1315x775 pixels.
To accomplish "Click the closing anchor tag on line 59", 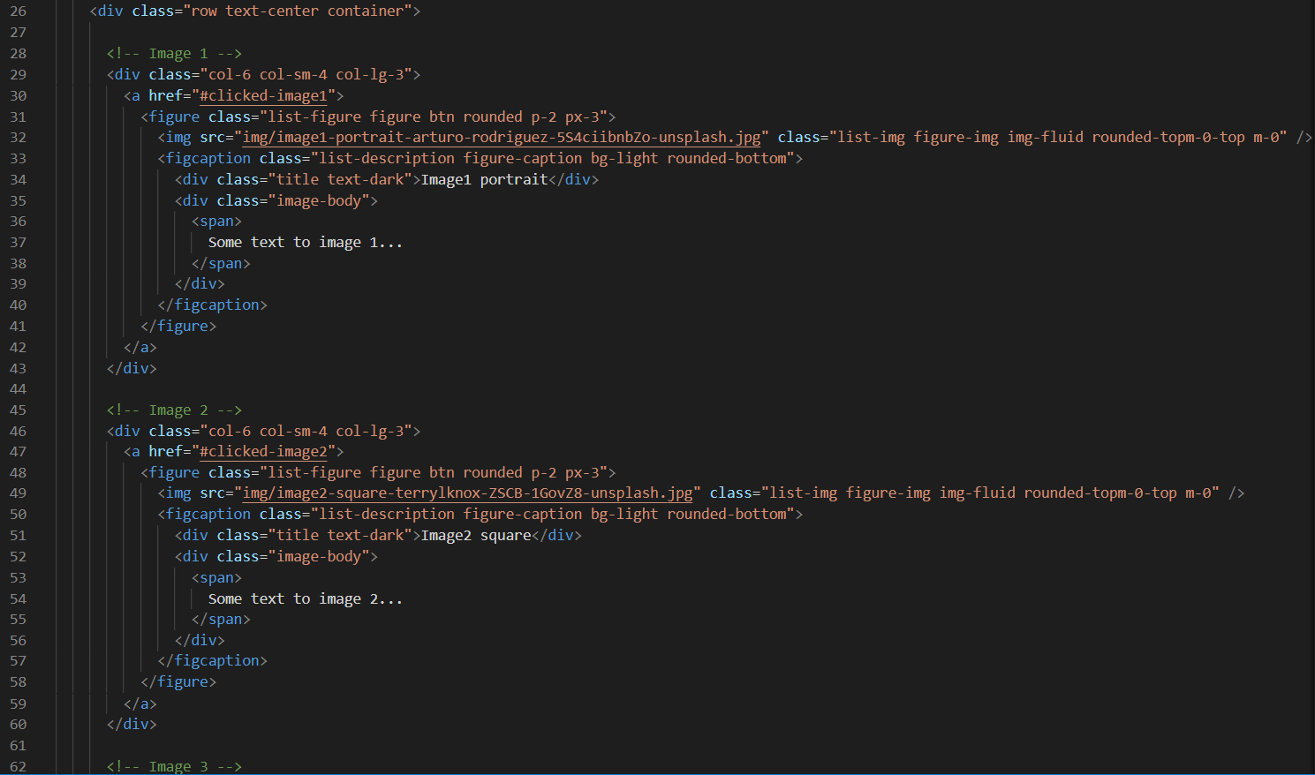I will pos(140,704).
